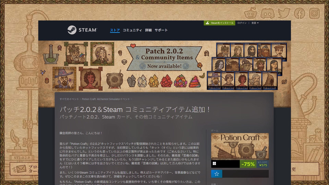This screenshot has height=185, width=329.
Task: Click the rainbow swirl item in banner
Action: (195, 82)
